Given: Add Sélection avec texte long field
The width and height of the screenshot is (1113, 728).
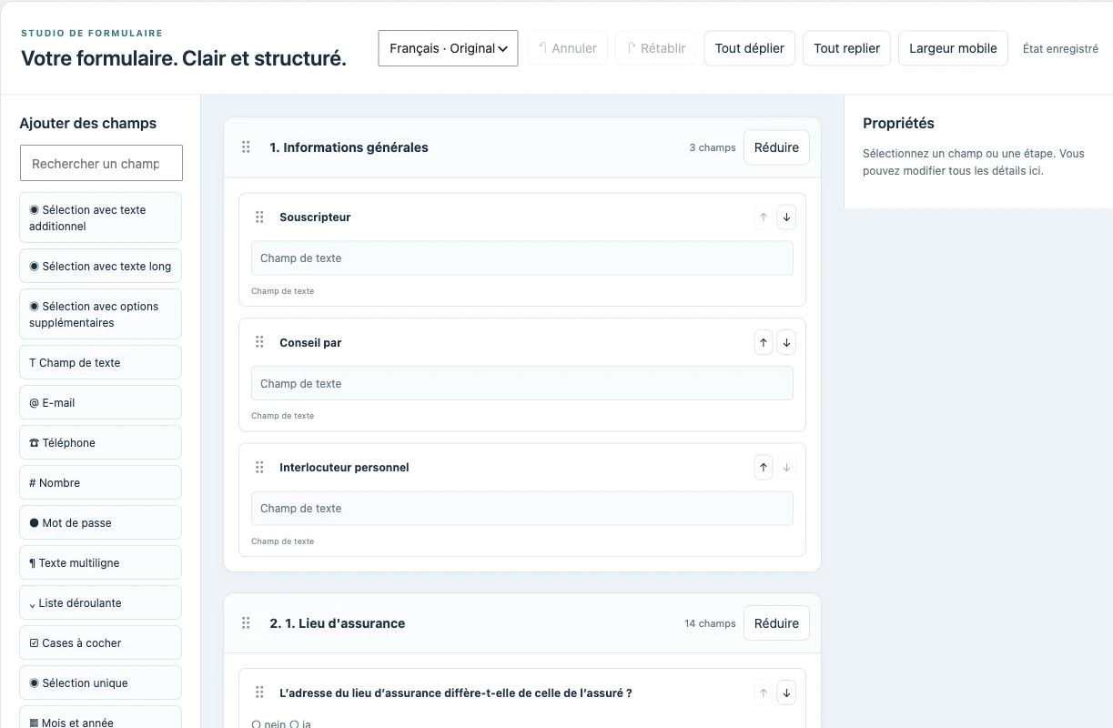Looking at the screenshot, I should coord(100,266).
